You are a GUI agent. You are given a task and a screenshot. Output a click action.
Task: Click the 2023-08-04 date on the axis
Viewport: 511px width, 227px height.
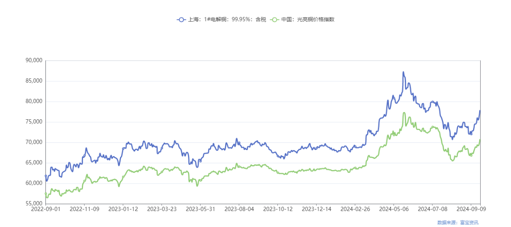239,209
